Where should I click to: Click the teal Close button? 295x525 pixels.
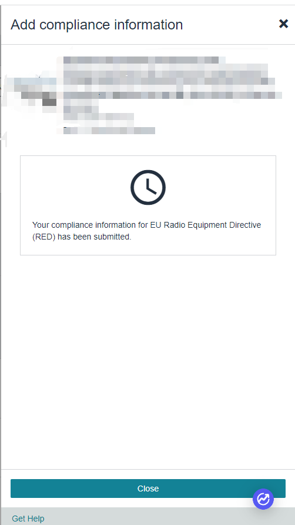point(148,488)
